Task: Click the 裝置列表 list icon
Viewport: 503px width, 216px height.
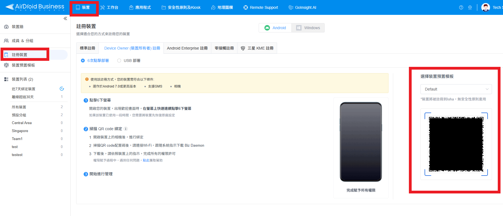Action: [x=6, y=79]
